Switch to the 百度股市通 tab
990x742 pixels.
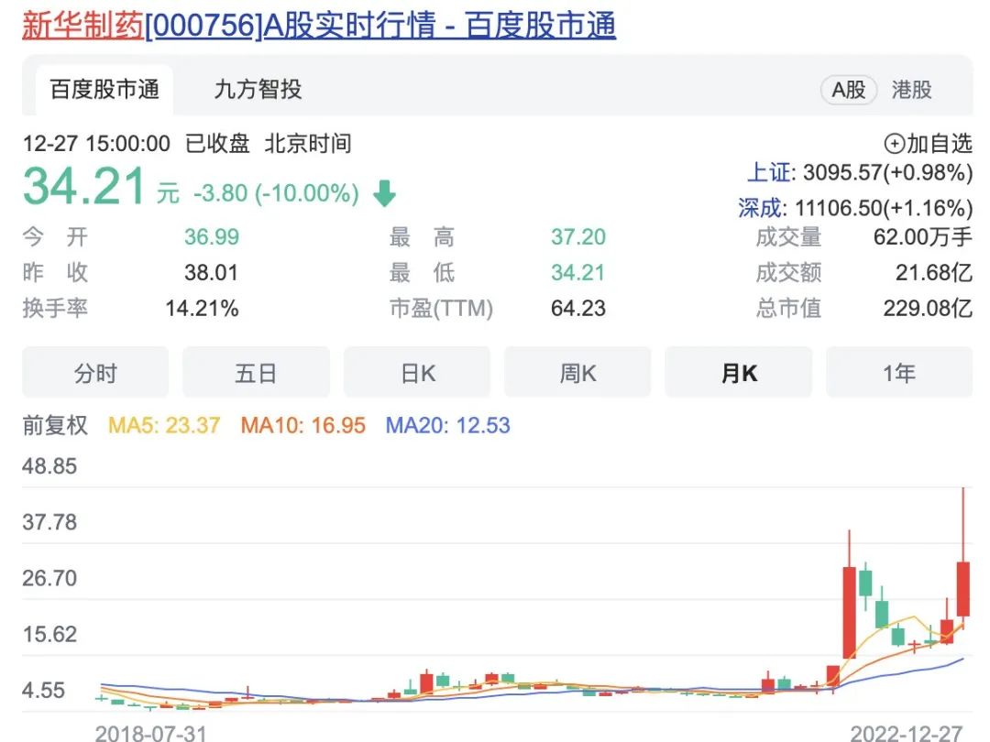pyautogui.click(x=104, y=89)
